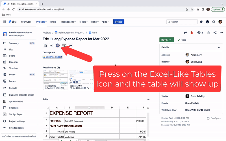
Task: Select column C header in table
Action: coord(90,107)
